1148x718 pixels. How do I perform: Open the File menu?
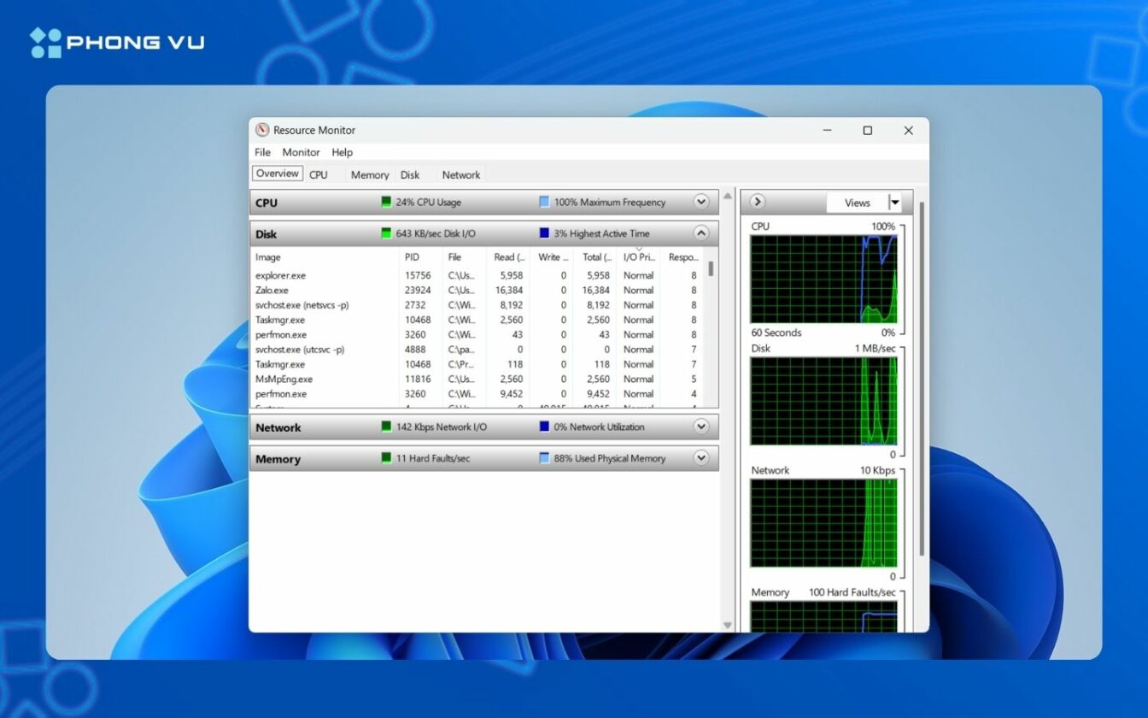pyautogui.click(x=262, y=152)
